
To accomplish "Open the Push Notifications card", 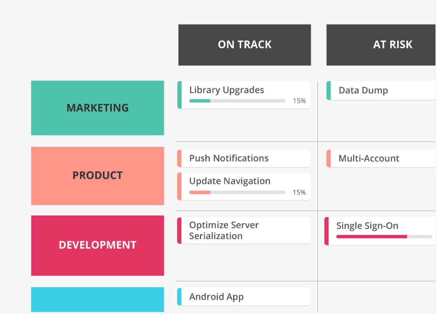I will (x=244, y=158).
